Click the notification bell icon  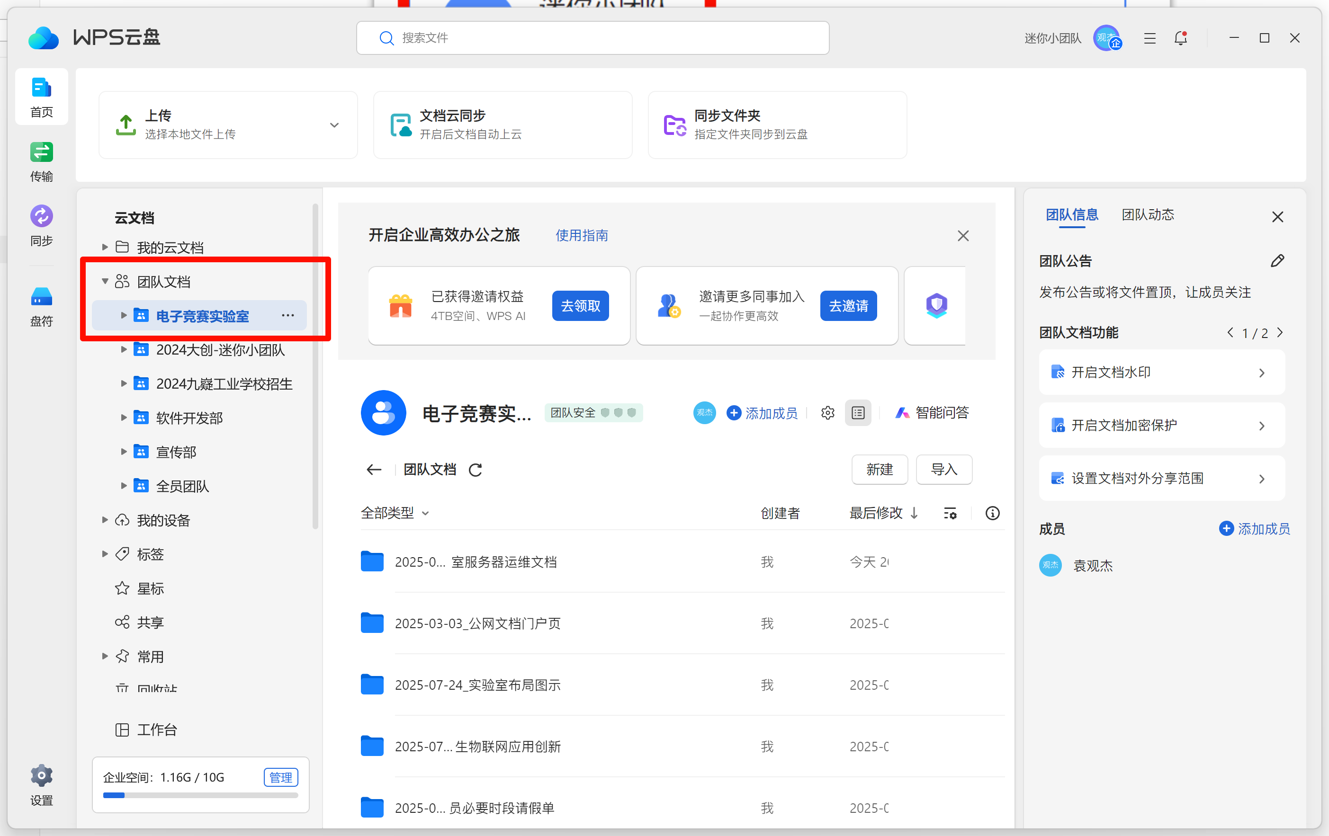(1180, 38)
